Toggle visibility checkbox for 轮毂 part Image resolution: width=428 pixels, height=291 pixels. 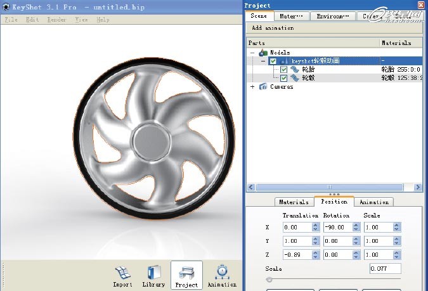(283, 78)
